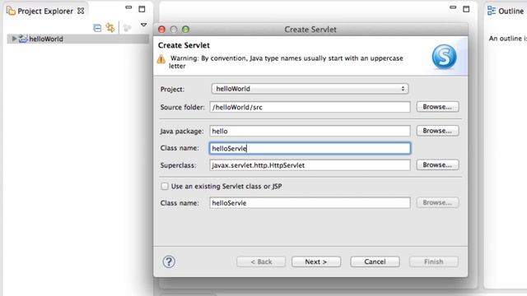Minimize the editor area panel
The image size is (527, 296).
coord(453,7)
